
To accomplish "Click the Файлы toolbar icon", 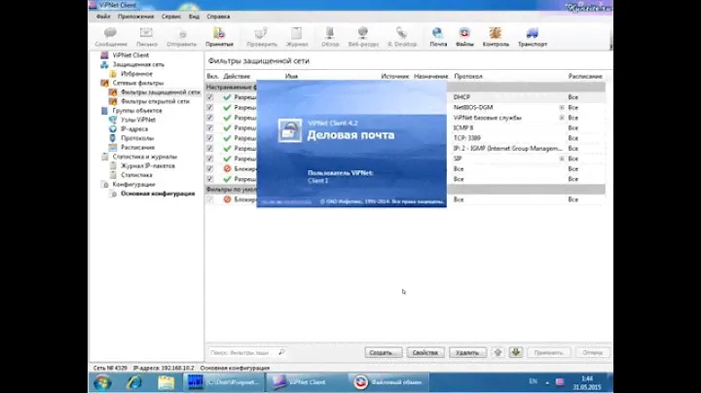I will click(464, 37).
